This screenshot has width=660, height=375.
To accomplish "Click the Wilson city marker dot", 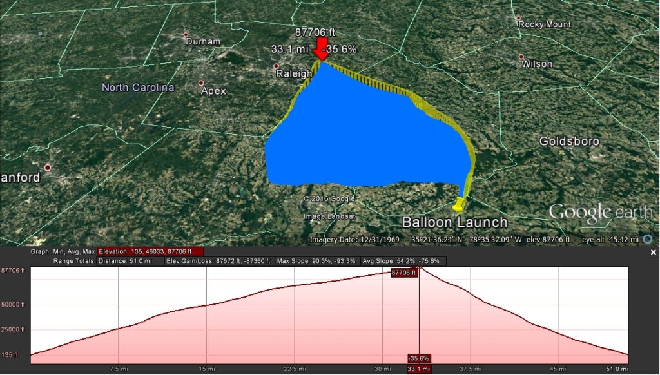I will tap(521, 57).
